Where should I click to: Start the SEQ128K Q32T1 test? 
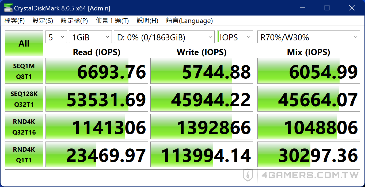coord(24,99)
